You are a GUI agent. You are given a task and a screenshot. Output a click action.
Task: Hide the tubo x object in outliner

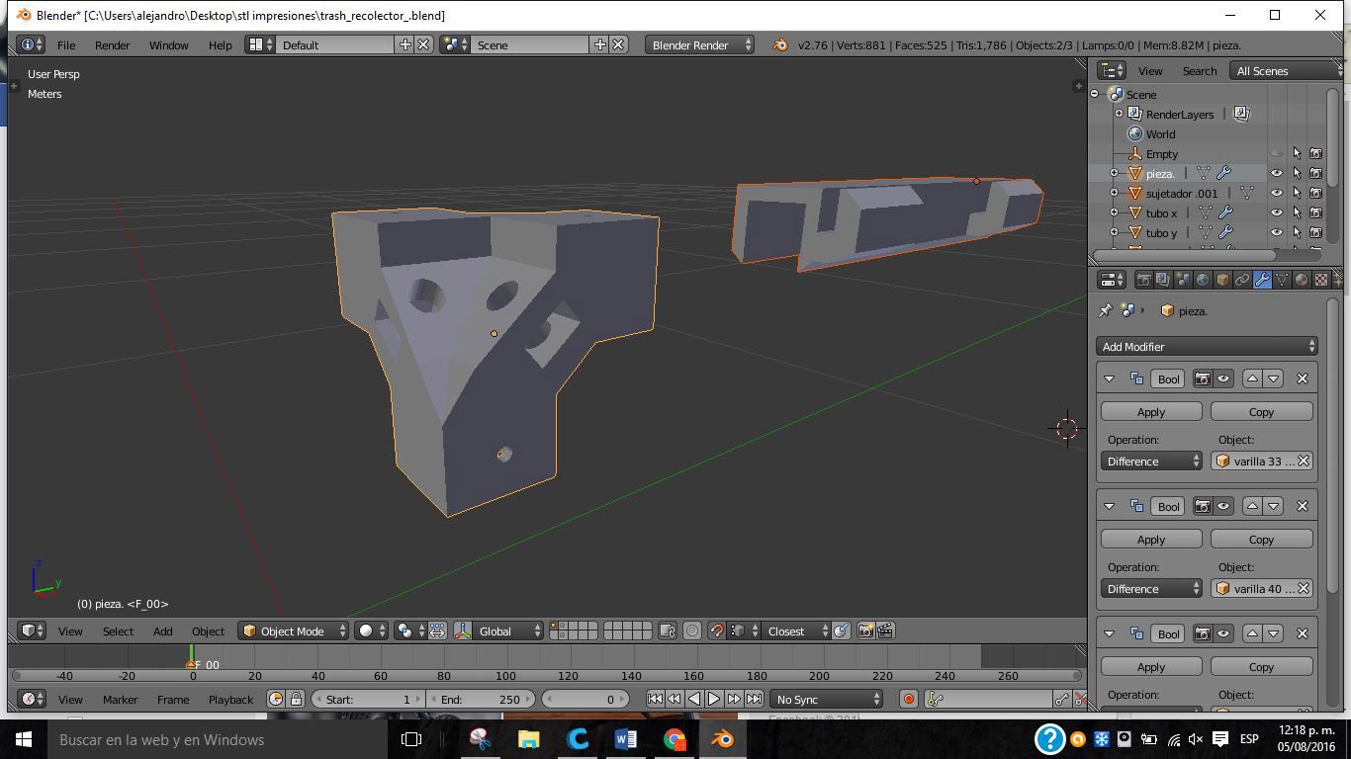1276,212
